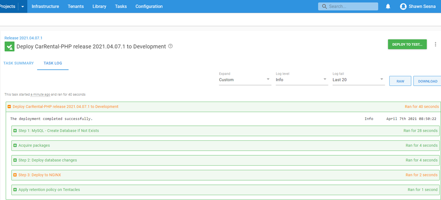Open the Shawn Sesna user avatar menu
Viewport: 441px width, 200px height.
(403, 7)
